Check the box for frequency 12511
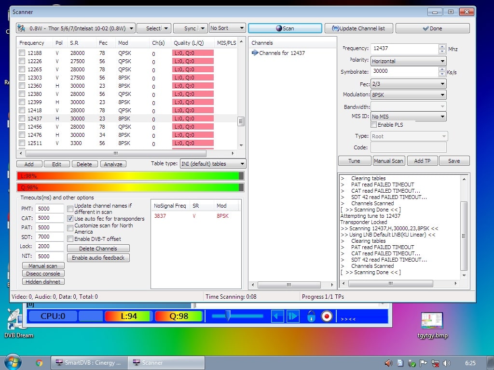This screenshot has width=494, height=370. pos(22,143)
